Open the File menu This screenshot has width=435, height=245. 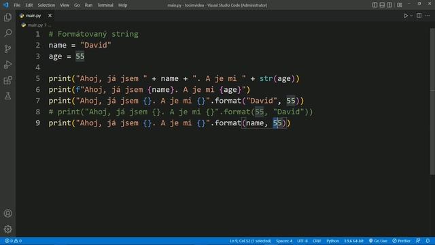coord(17,5)
